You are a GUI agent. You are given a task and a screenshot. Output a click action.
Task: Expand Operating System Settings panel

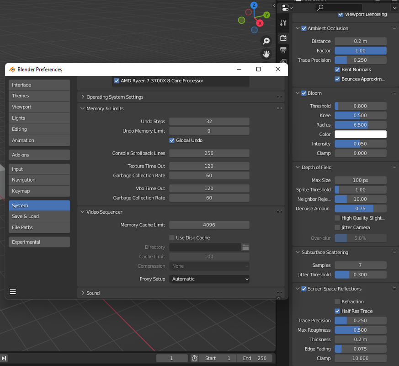pyautogui.click(x=83, y=97)
